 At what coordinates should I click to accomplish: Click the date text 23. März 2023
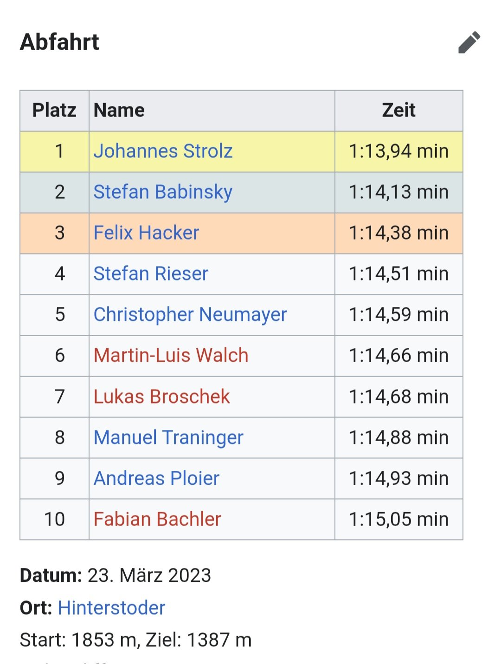[x=149, y=576]
